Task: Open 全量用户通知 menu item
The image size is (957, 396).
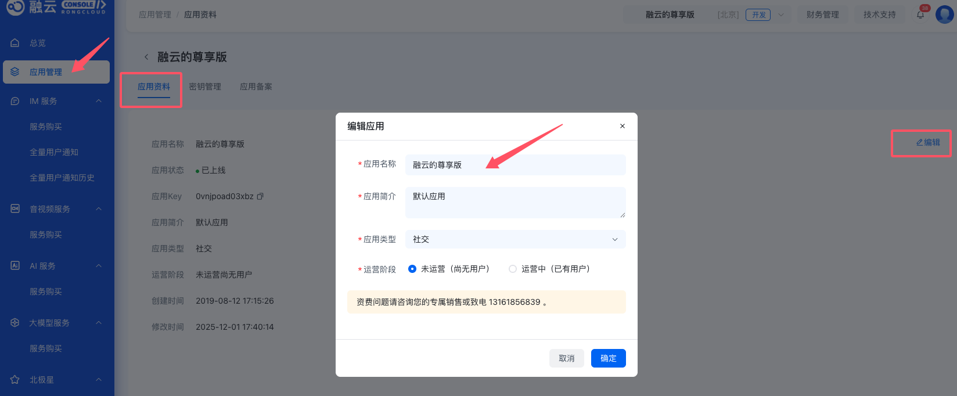Action: [54, 152]
